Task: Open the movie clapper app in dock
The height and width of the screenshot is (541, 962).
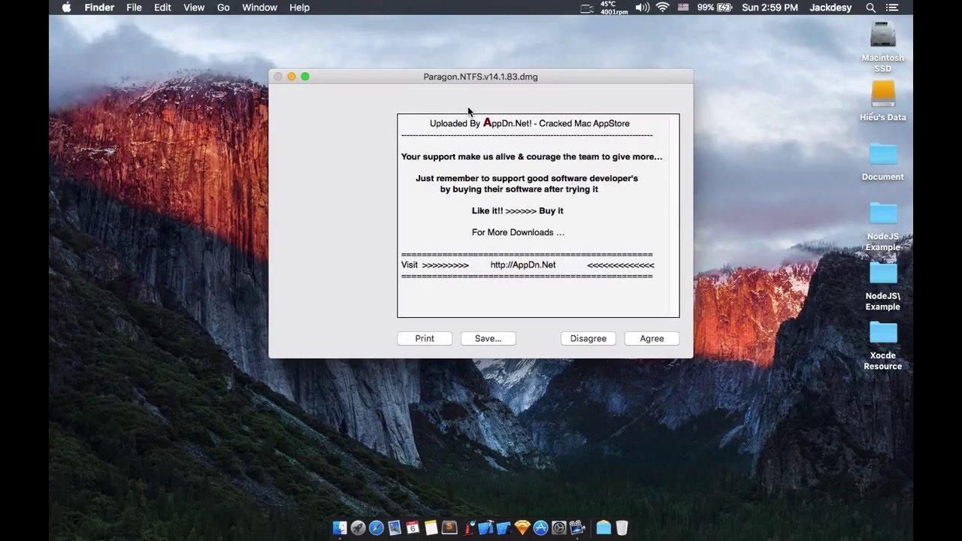Action: (x=577, y=528)
